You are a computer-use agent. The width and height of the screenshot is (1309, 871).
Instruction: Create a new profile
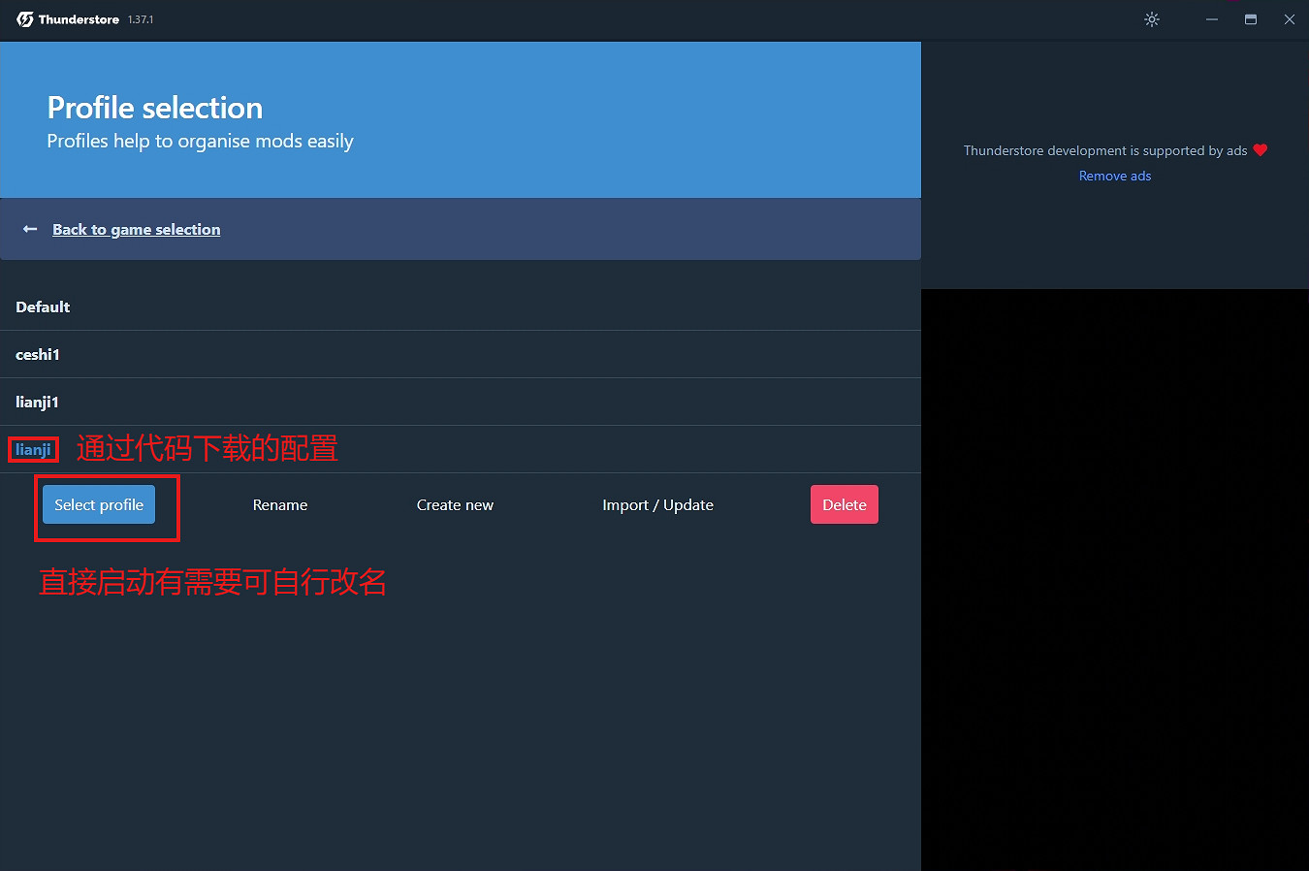[x=455, y=504]
